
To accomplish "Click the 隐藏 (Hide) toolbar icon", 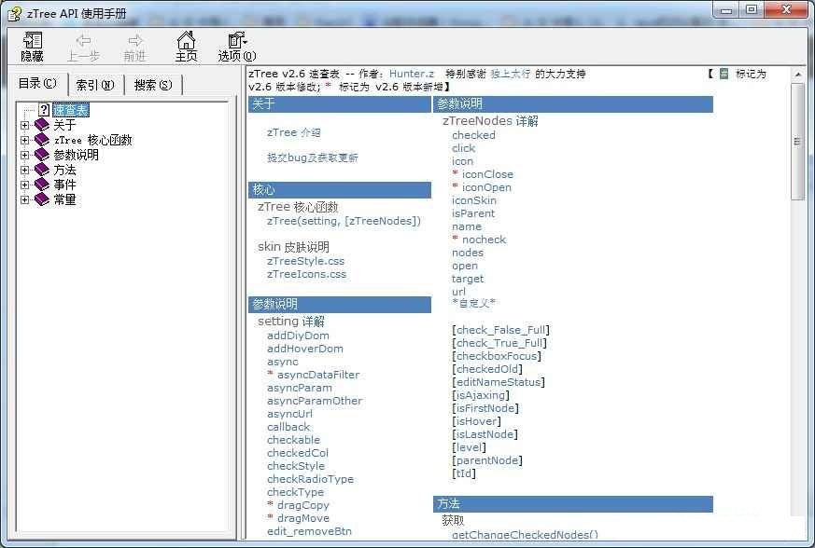I will (x=31, y=45).
